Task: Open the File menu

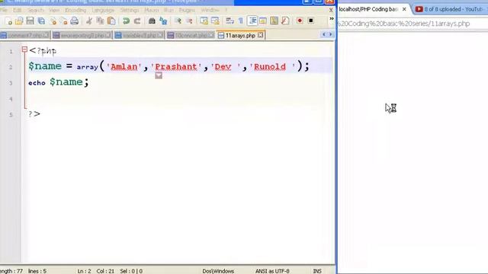Action: point(3,10)
